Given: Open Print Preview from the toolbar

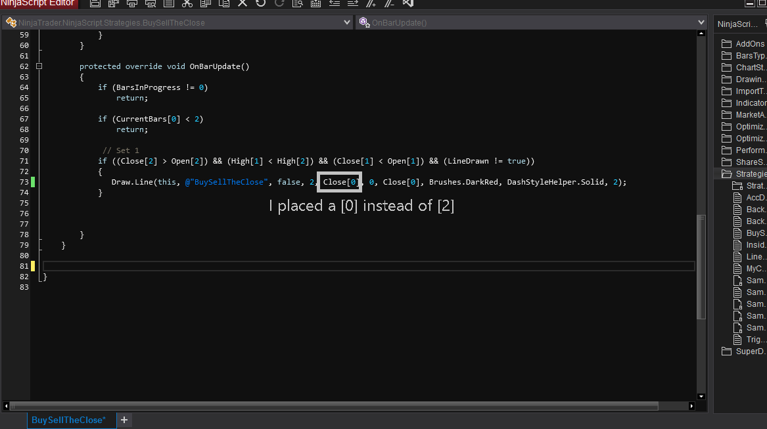Looking at the screenshot, I should 151,3.
